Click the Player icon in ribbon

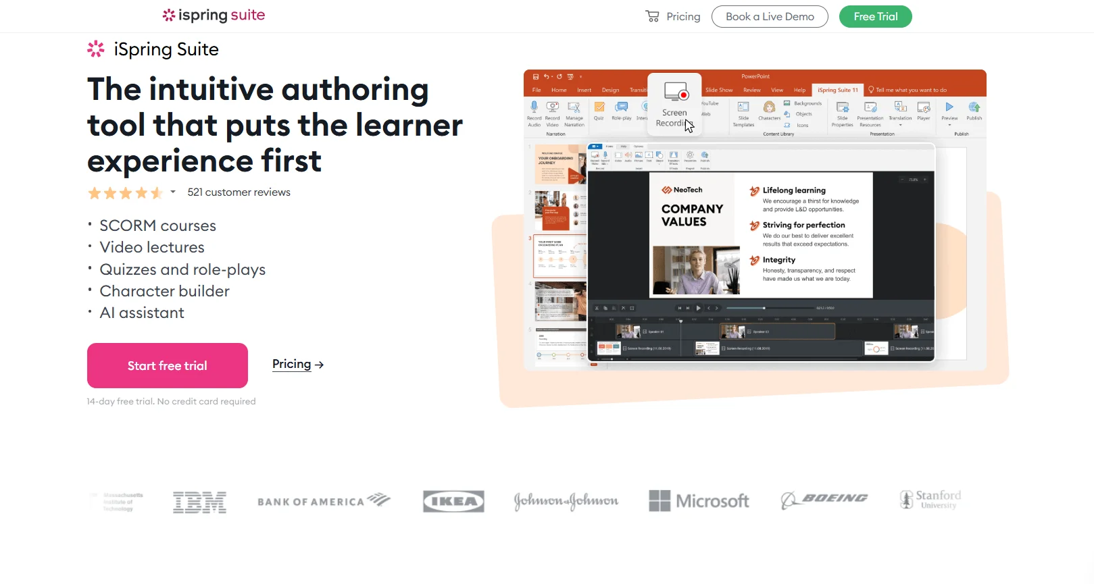point(923,107)
